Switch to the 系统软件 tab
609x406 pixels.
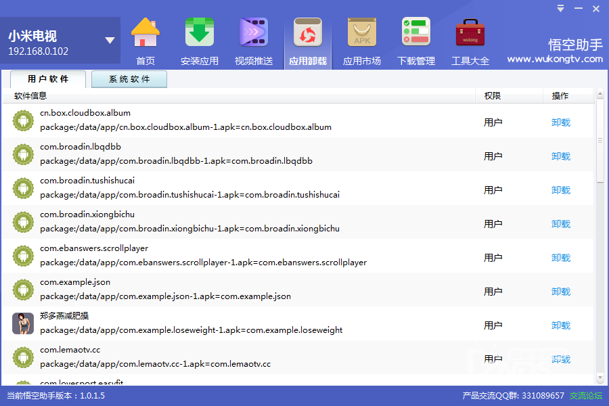click(129, 79)
